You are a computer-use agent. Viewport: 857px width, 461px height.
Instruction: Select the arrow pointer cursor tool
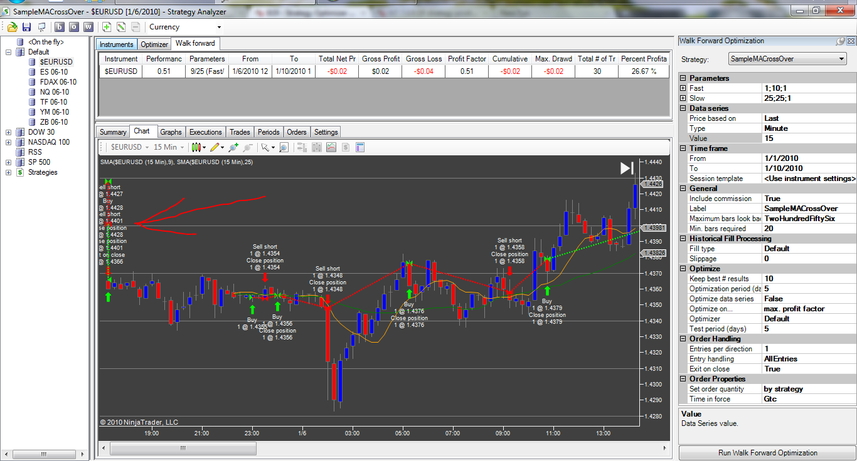tap(267, 147)
